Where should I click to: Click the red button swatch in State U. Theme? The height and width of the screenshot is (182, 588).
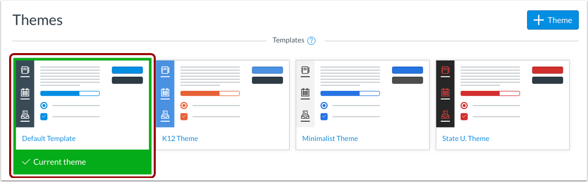point(547,70)
